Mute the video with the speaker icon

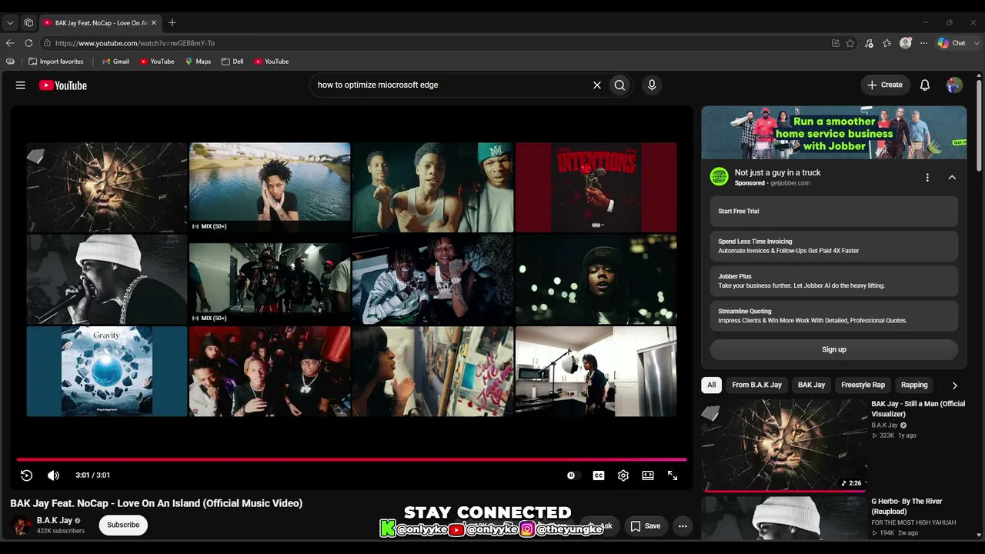[x=53, y=476]
